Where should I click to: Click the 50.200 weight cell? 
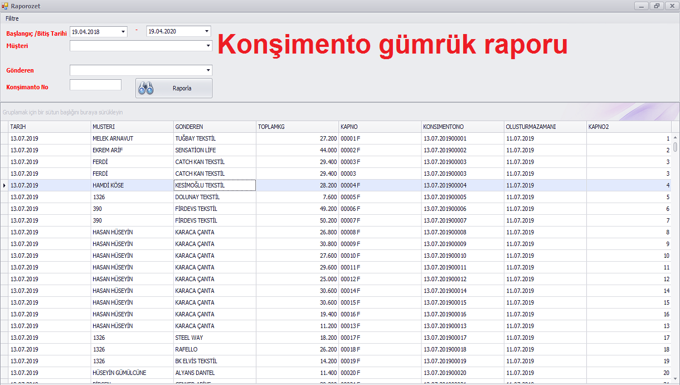click(x=297, y=220)
